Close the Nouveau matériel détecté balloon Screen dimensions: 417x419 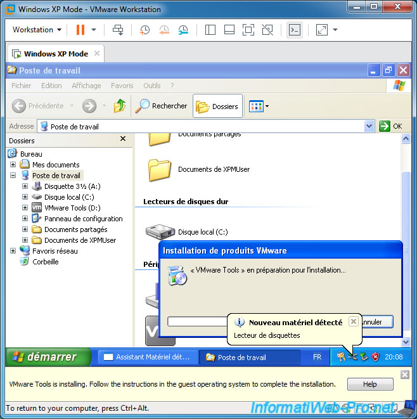[x=353, y=321]
